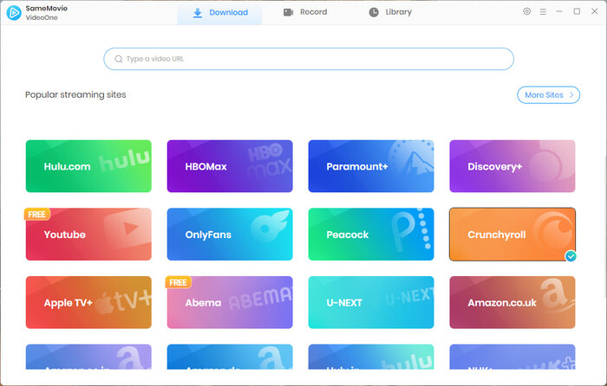Select the HBOMax site card
607x386 pixels.
click(230, 166)
